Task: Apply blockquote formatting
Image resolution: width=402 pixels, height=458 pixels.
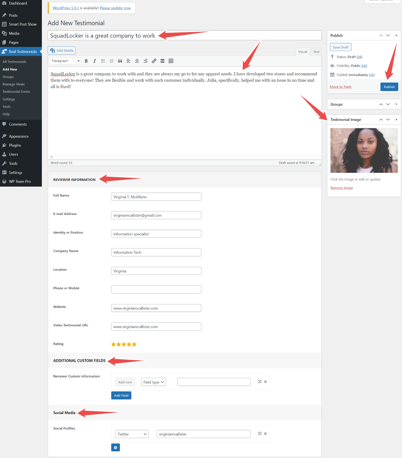Action: (x=120, y=61)
